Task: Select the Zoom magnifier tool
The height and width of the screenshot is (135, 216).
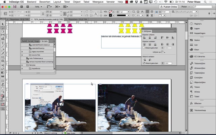Action: 3,91
